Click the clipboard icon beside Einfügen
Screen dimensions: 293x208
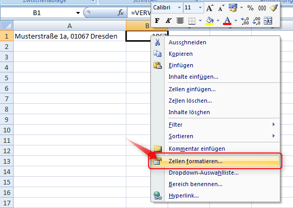158,65
